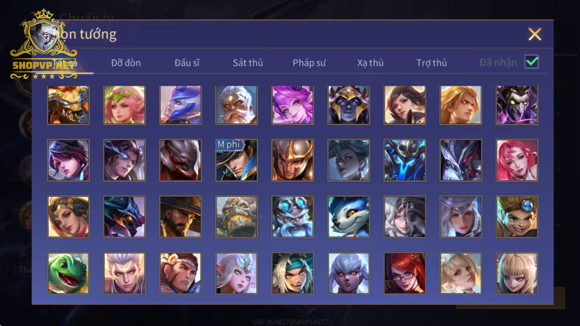Image resolution: width=580 pixels, height=326 pixels.
Task: Filter heroes by 'Pháp sư' tab
Action: coord(309,63)
